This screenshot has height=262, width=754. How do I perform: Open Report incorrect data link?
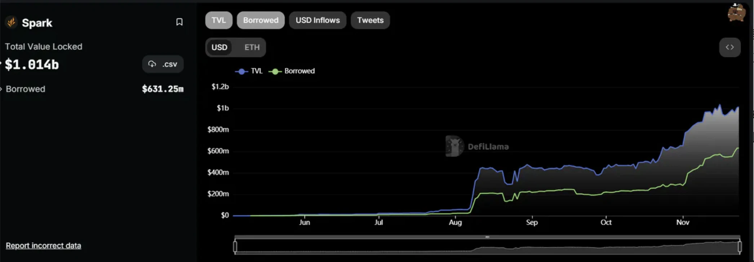[x=43, y=245]
